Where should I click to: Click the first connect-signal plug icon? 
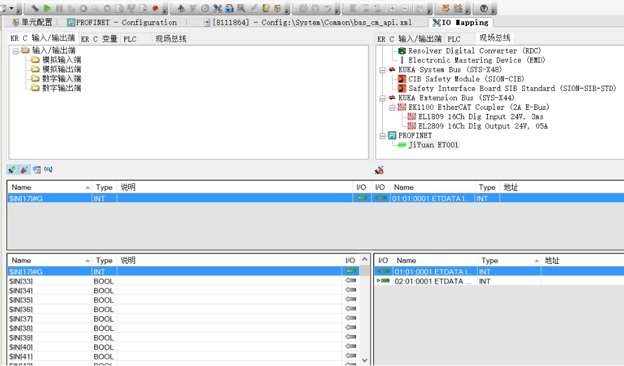pos(12,170)
